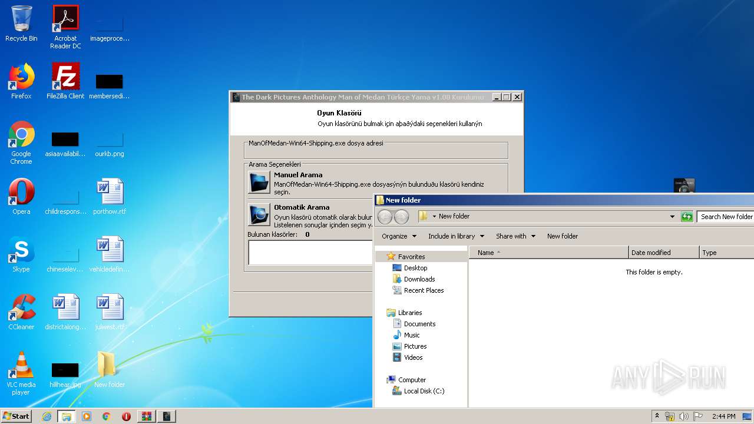The height and width of the screenshot is (424, 754).
Task: Select Favorites in the navigation pane
Action: point(411,257)
